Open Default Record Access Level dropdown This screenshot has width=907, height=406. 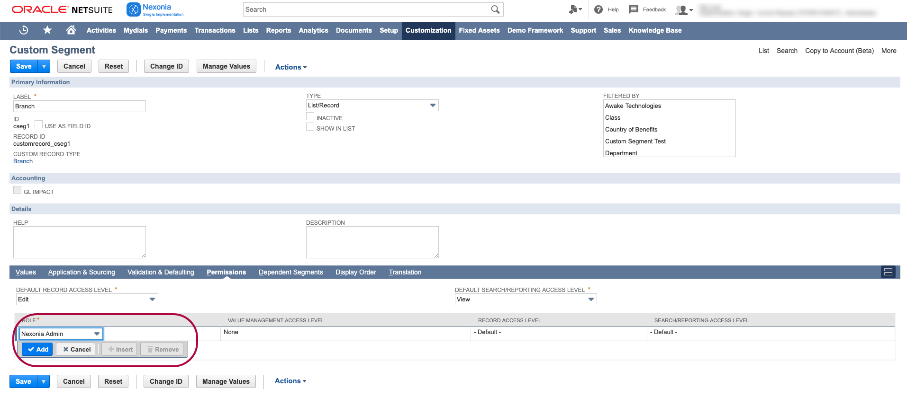(87, 299)
